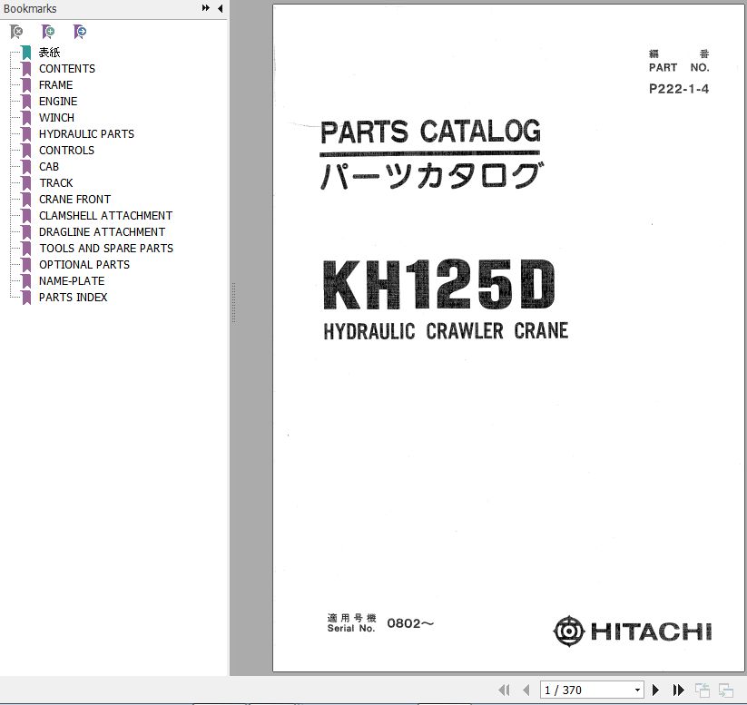Viewport: 747px width, 705px height.
Task: Click bookmark icon beside TOOLS AND SPARE PARTS
Action: pos(26,249)
